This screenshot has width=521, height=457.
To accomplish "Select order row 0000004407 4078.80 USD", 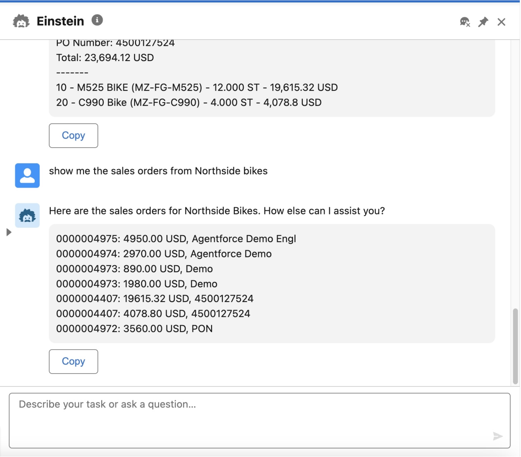I will tap(153, 313).
